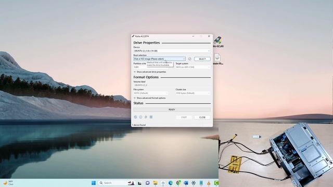Open the Windows Start menu
The height and width of the screenshot is (187, 333).
click(94, 183)
